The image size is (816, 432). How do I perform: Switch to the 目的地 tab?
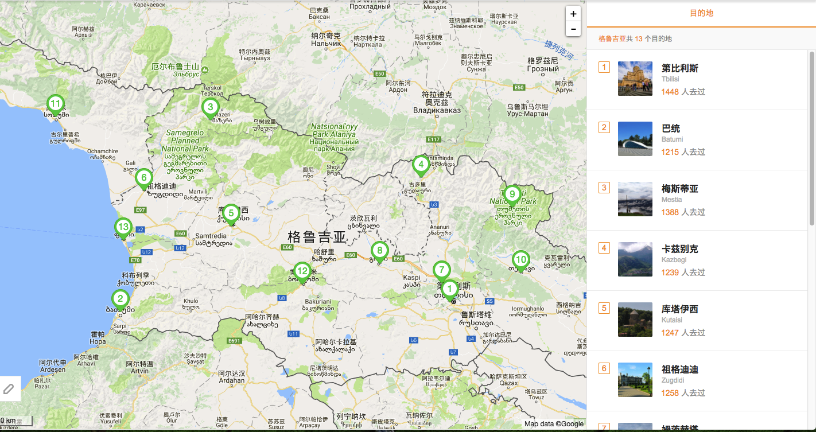coord(701,13)
